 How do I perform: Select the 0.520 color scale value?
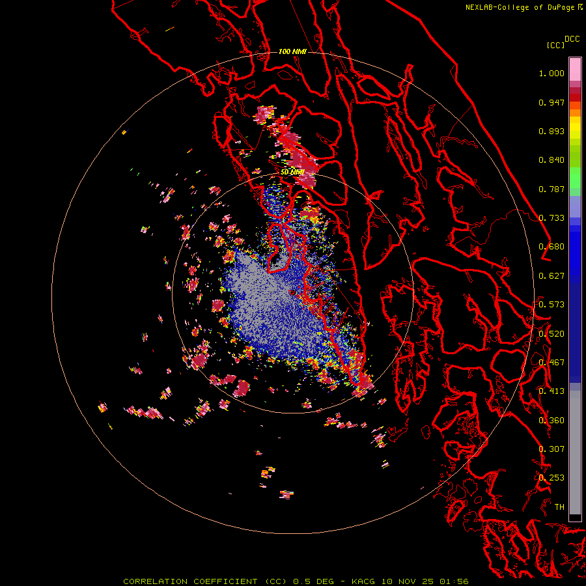(551, 334)
